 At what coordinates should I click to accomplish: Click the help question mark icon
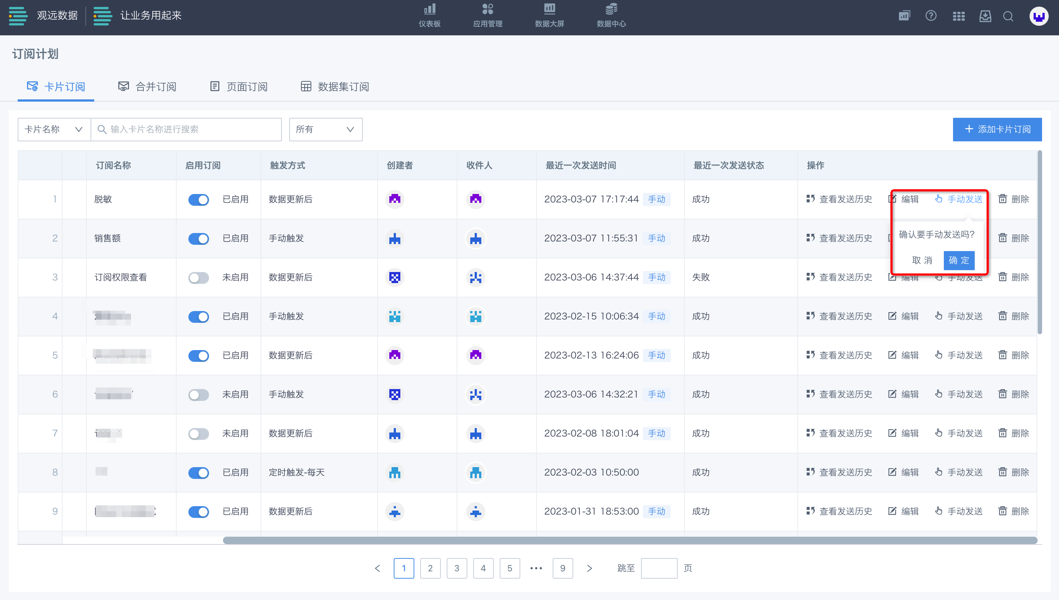pyautogui.click(x=931, y=16)
